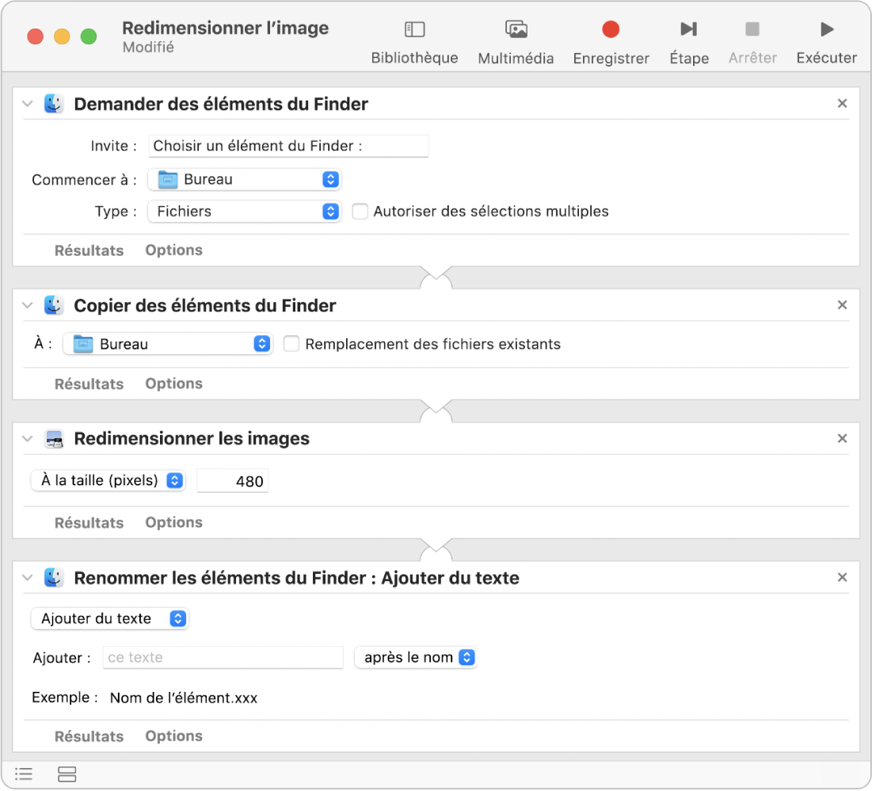The height and width of the screenshot is (791, 872).
Task: Show Résultats of Copier des éléments action
Action: (89, 384)
